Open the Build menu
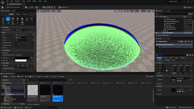Image resolution: width=194 pixels, height=109 pixels. point(29,1)
